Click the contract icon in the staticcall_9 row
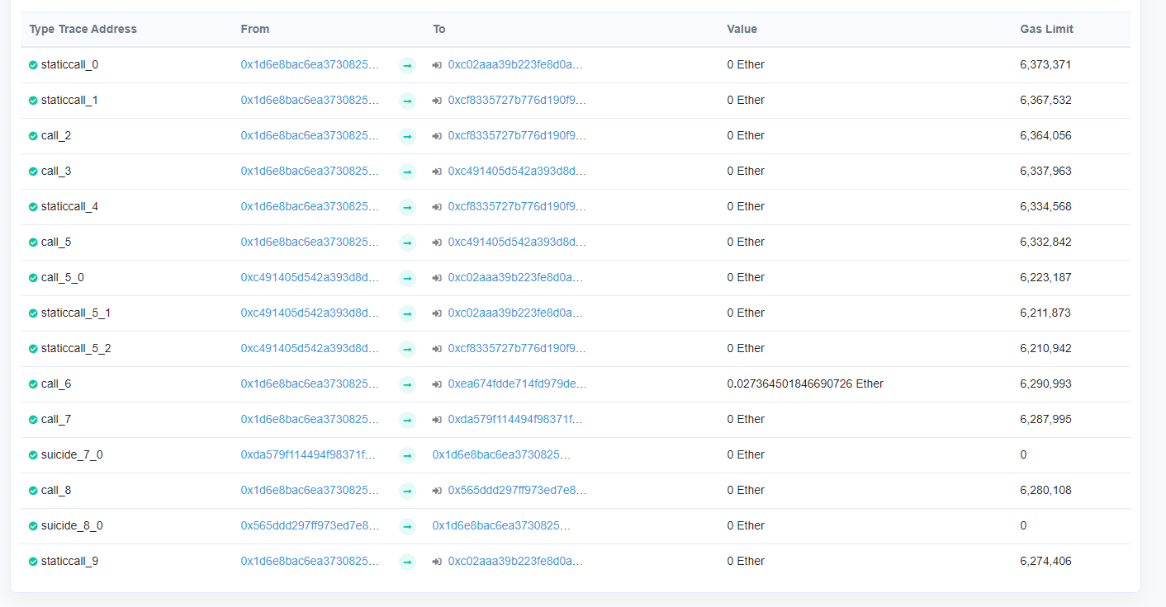The width and height of the screenshot is (1166, 607). (437, 562)
